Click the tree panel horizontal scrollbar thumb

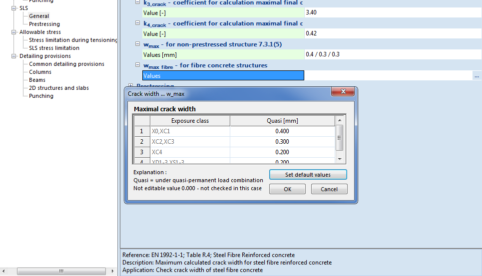pos(61,272)
